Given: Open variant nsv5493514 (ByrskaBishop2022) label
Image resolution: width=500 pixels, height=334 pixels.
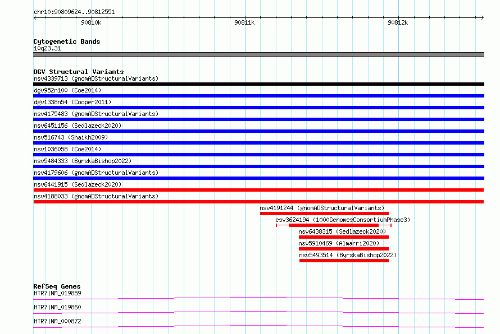Looking at the screenshot, I should pyautogui.click(x=348, y=255).
